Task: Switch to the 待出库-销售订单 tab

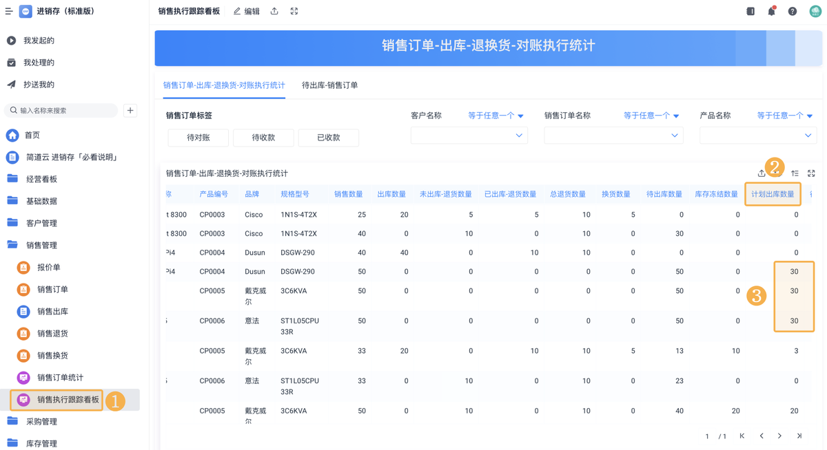Action: [x=329, y=85]
